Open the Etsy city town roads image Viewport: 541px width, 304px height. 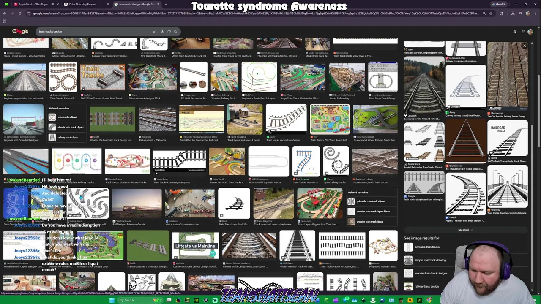click(330, 119)
